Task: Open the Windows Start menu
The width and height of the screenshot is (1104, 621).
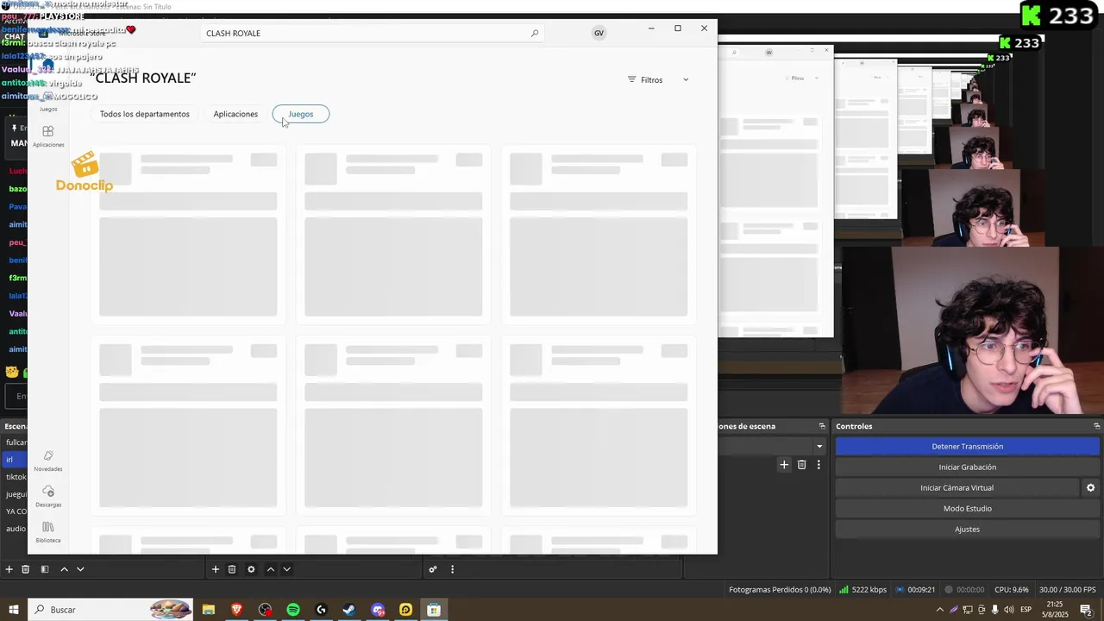Action: point(14,610)
